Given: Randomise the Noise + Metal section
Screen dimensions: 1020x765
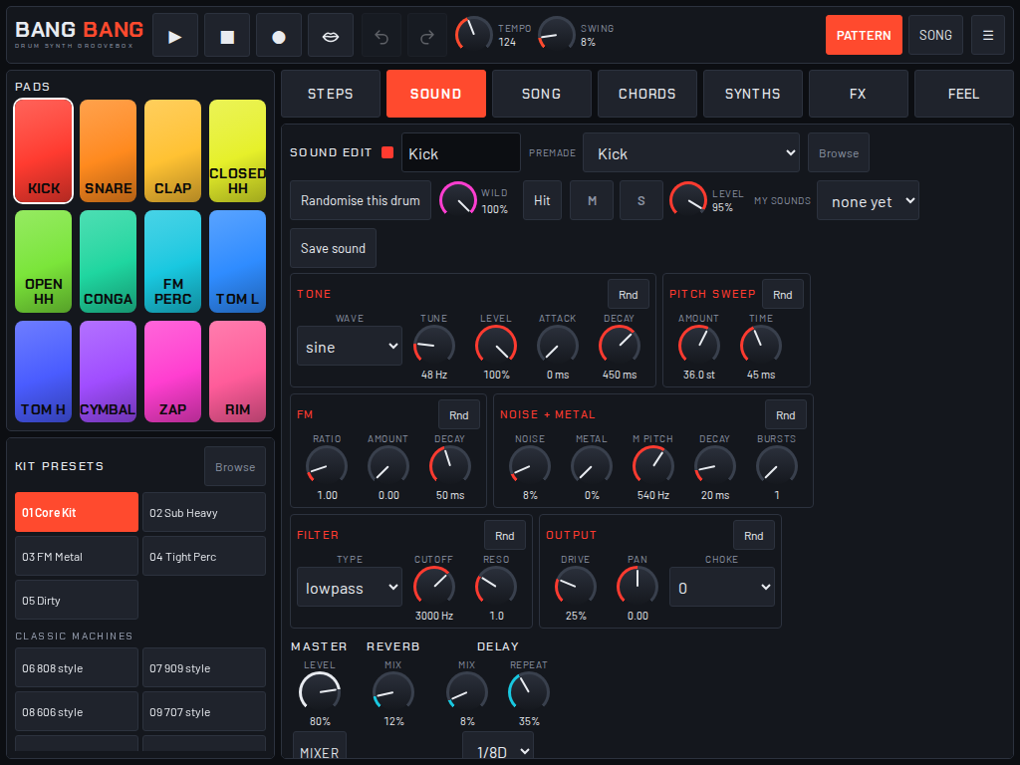Looking at the screenshot, I should coord(785,415).
